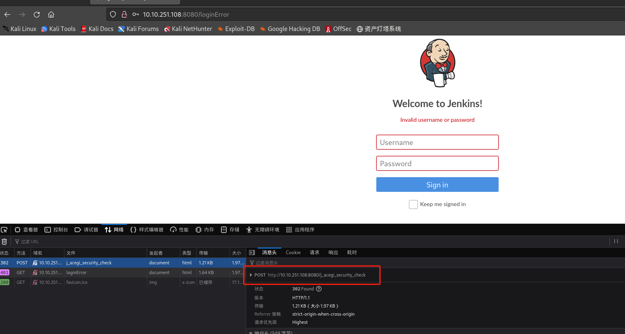Click the browser back arrow
Viewport: 625px width, 334px height.
(x=7, y=15)
